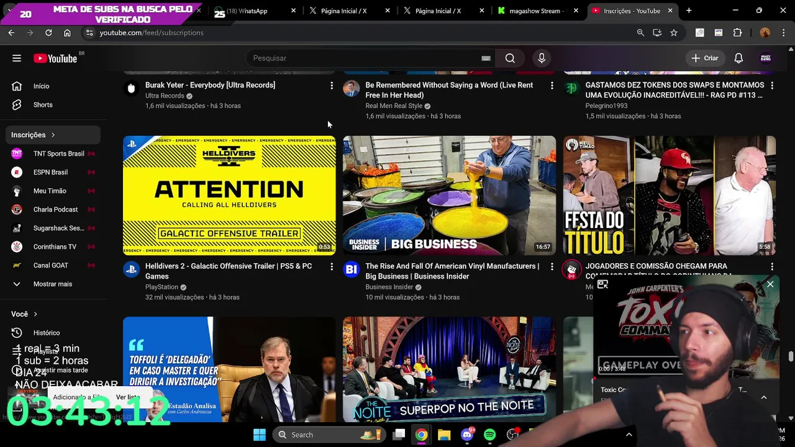
Task: Close the Toxic Commando miniplayer
Action: [x=770, y=284]
